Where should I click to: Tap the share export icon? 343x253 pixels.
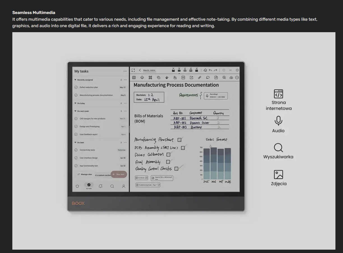192,78
